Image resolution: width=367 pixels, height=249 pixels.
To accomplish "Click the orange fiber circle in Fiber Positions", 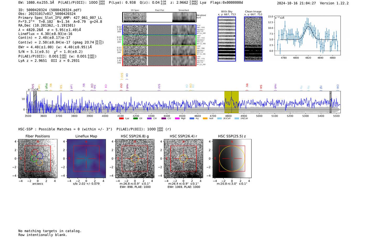I will [39, 162].
